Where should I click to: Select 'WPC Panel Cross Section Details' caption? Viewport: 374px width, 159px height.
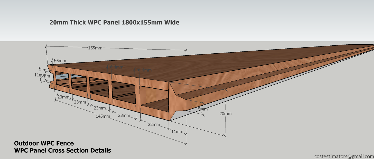[x=63, y=150]
